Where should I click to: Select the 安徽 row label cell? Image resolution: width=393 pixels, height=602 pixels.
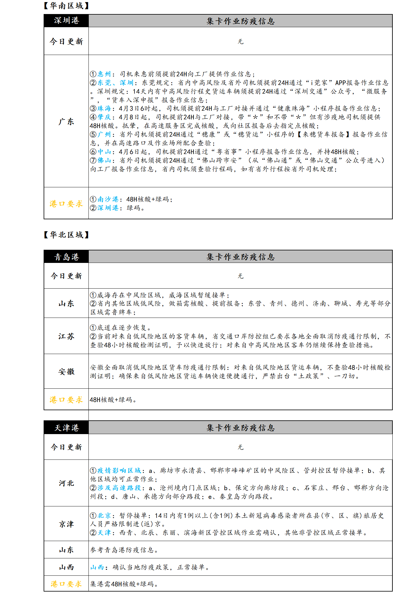66,372
